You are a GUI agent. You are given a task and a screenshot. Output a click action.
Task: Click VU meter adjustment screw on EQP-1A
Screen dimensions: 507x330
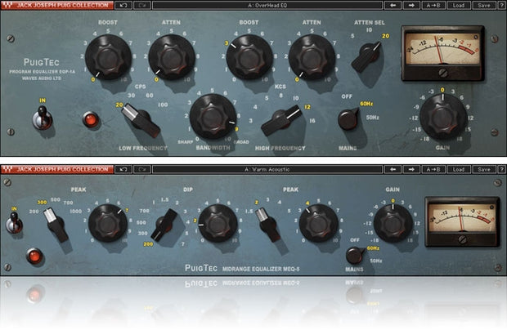(x=443, y=73)
